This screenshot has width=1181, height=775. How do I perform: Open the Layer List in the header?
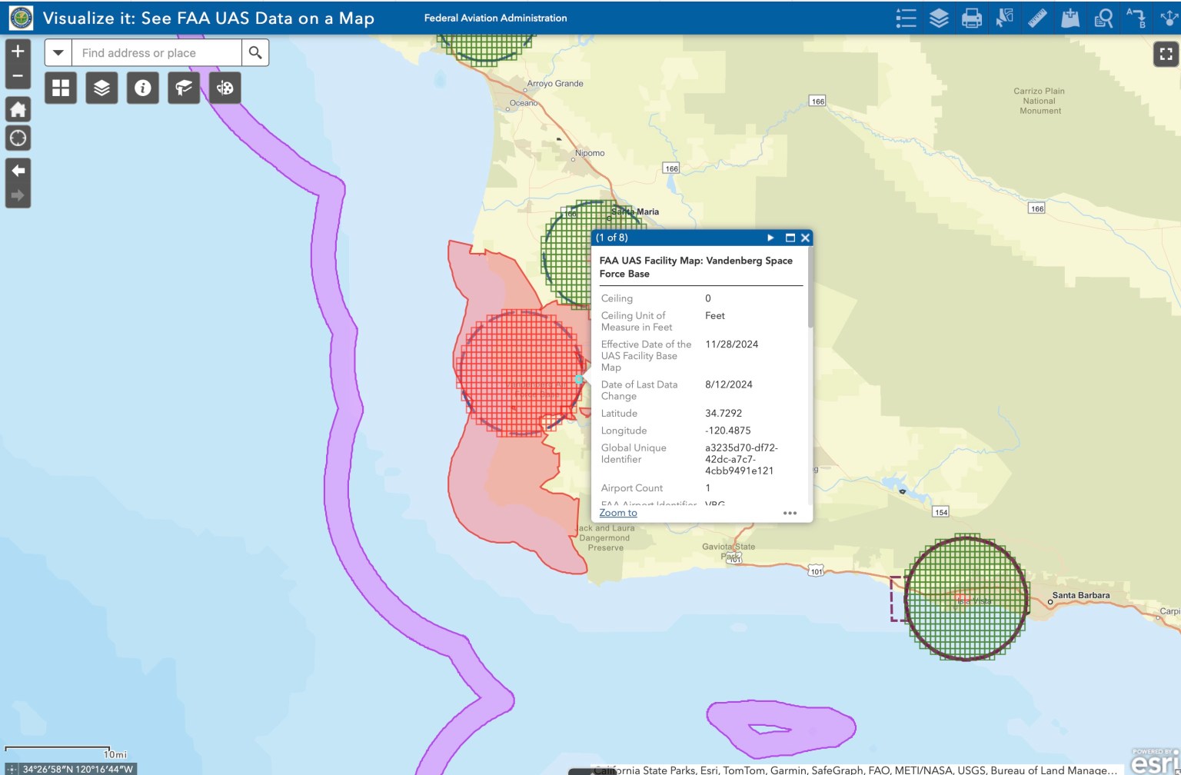[939, 18]
